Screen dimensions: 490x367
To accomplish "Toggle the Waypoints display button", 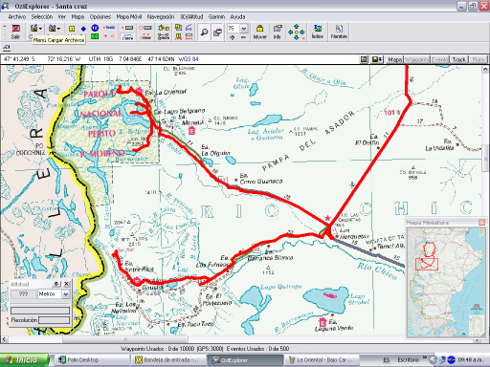I will 416,59.
